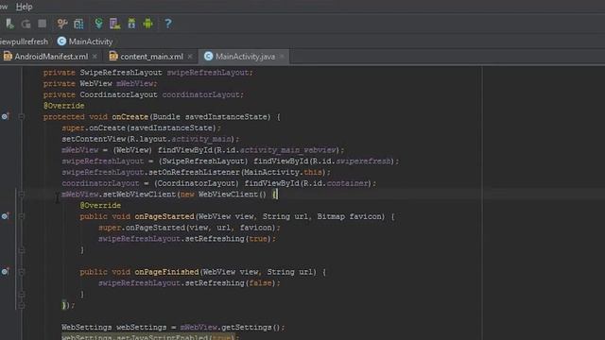Click fold end marker closing onPageFinished
The width and height of the screenshot is (605, 340).
click(22, 294)
